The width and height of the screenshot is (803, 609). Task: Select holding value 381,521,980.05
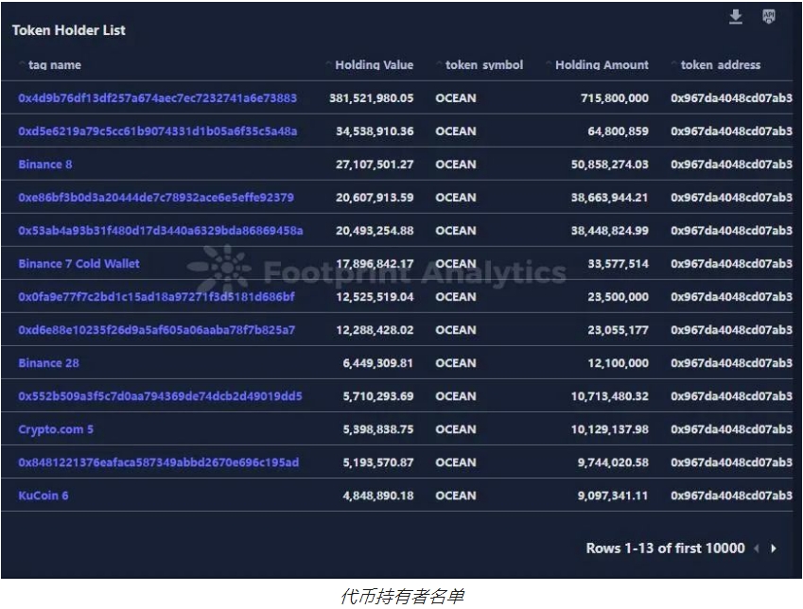[x=372, y=98]
